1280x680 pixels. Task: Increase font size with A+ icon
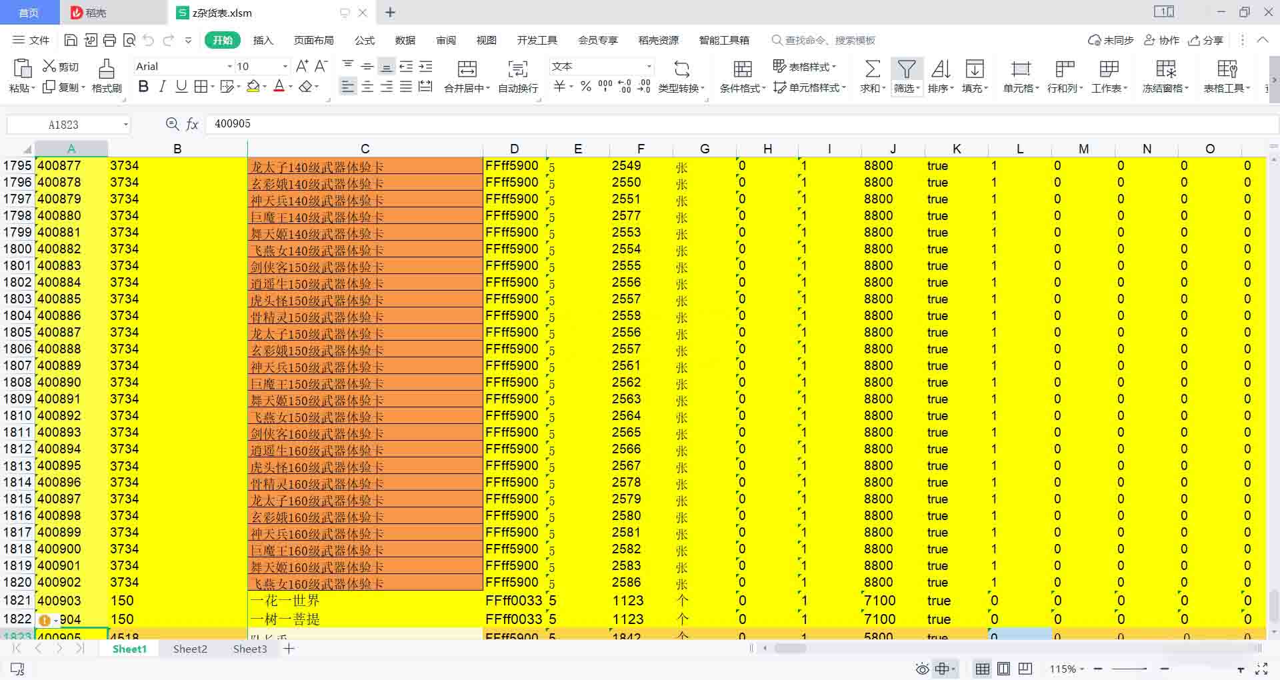pyautogui.click(x=302, y=66)
